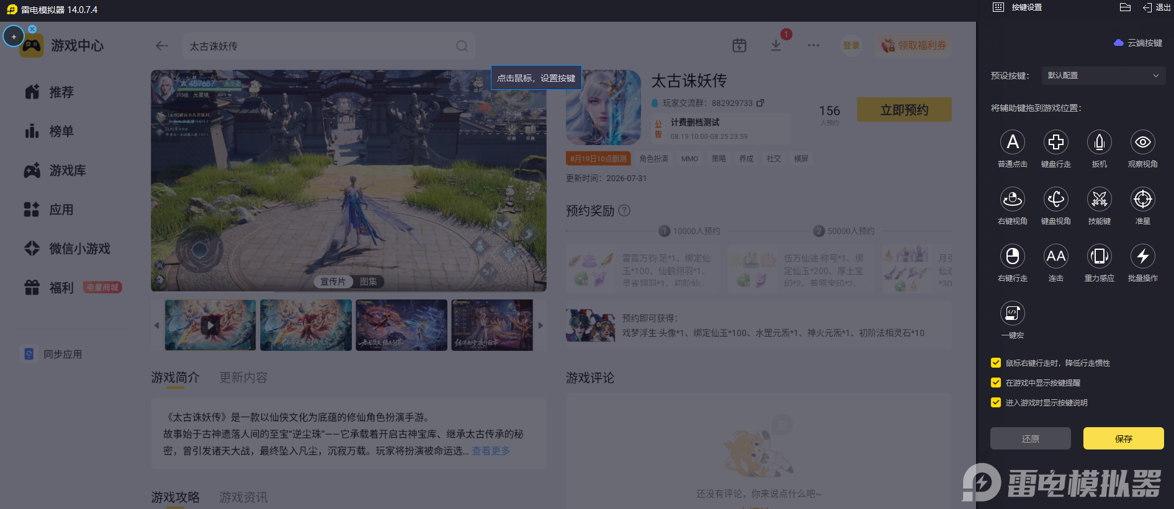Switch to the 游戏资讯 tab
Image resolution: width=1174 pixels, height=509 pixels.
coord(243,497)
